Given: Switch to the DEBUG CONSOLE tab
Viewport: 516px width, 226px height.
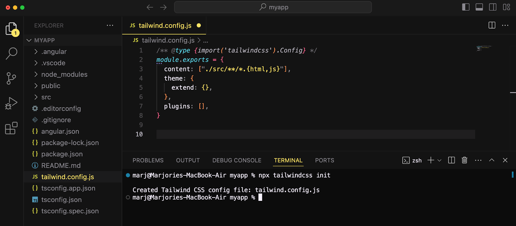Looking at the screenshot, I should (x=237, y=160).
